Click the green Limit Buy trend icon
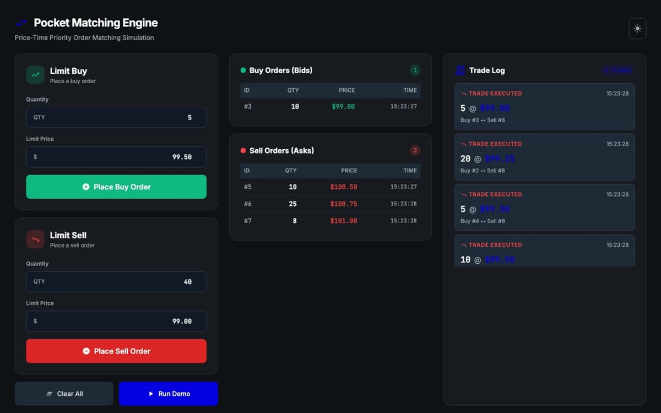 (35, 75)
